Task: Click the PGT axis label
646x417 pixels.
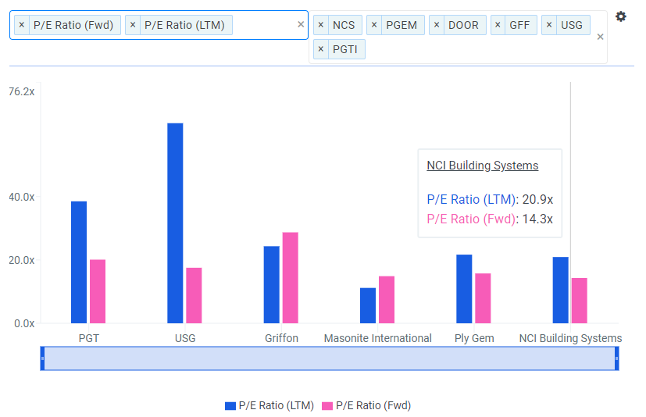Action: pyautogui.click(x=88, y=338)
